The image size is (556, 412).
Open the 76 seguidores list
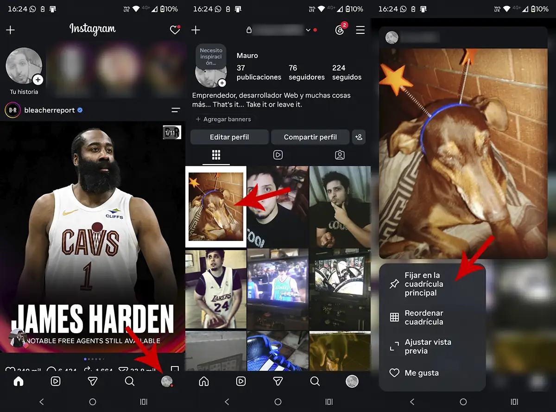pos(306,72)
